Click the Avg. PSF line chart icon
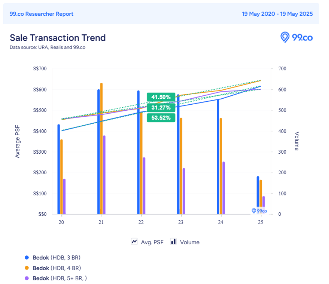The image size is (329, 284). tap(134, 242)
